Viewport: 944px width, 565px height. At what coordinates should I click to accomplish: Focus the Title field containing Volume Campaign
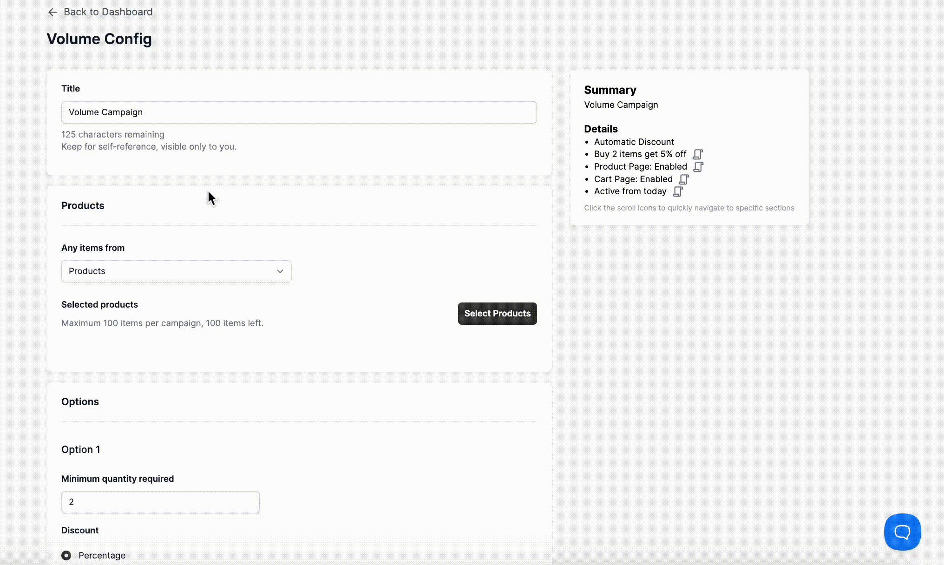pos(299,112)
